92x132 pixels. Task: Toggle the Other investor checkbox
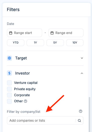(9, 101)
